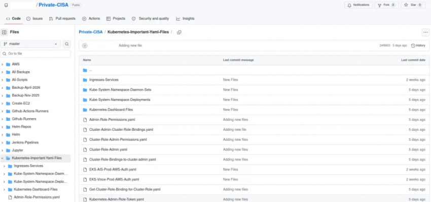Go to the Projects tab
The height and width of the screenshot is (202, 431).
116,19
